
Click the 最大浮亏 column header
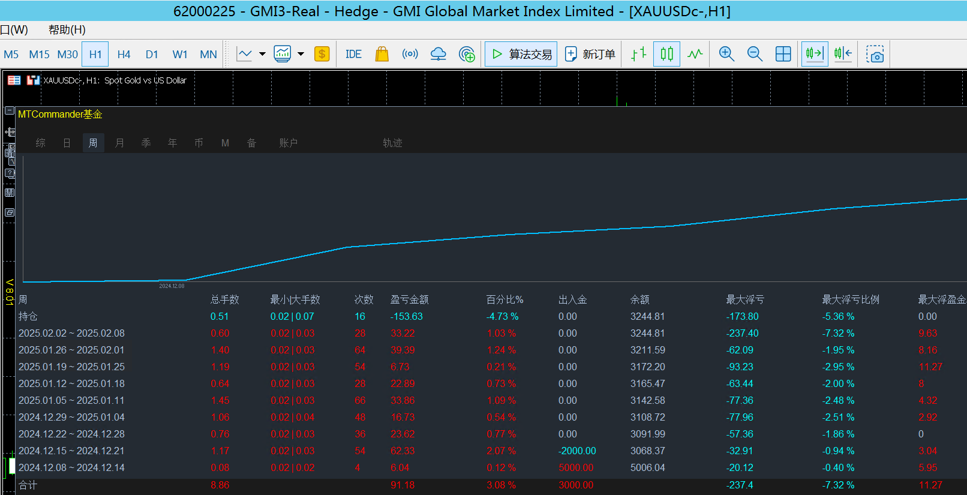pyautogui.click(x=746, y=299)
